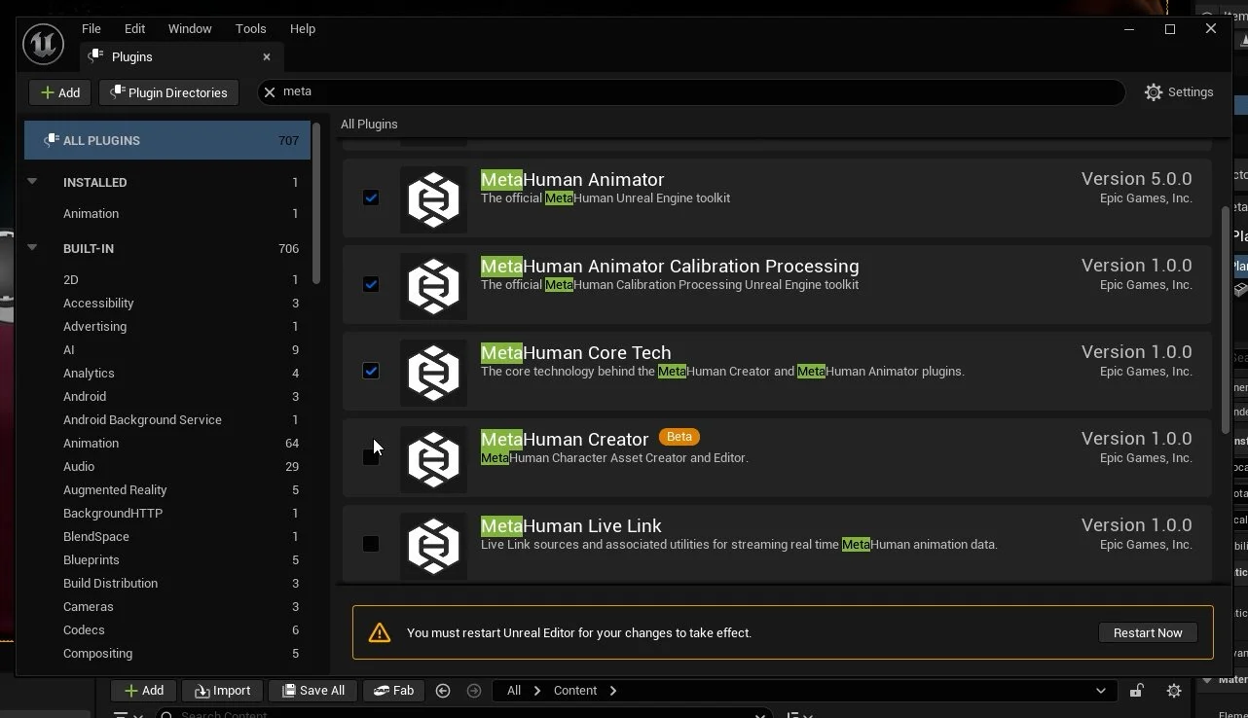
Task: Open Plugin Directories
Action: [x=169, y=92]
